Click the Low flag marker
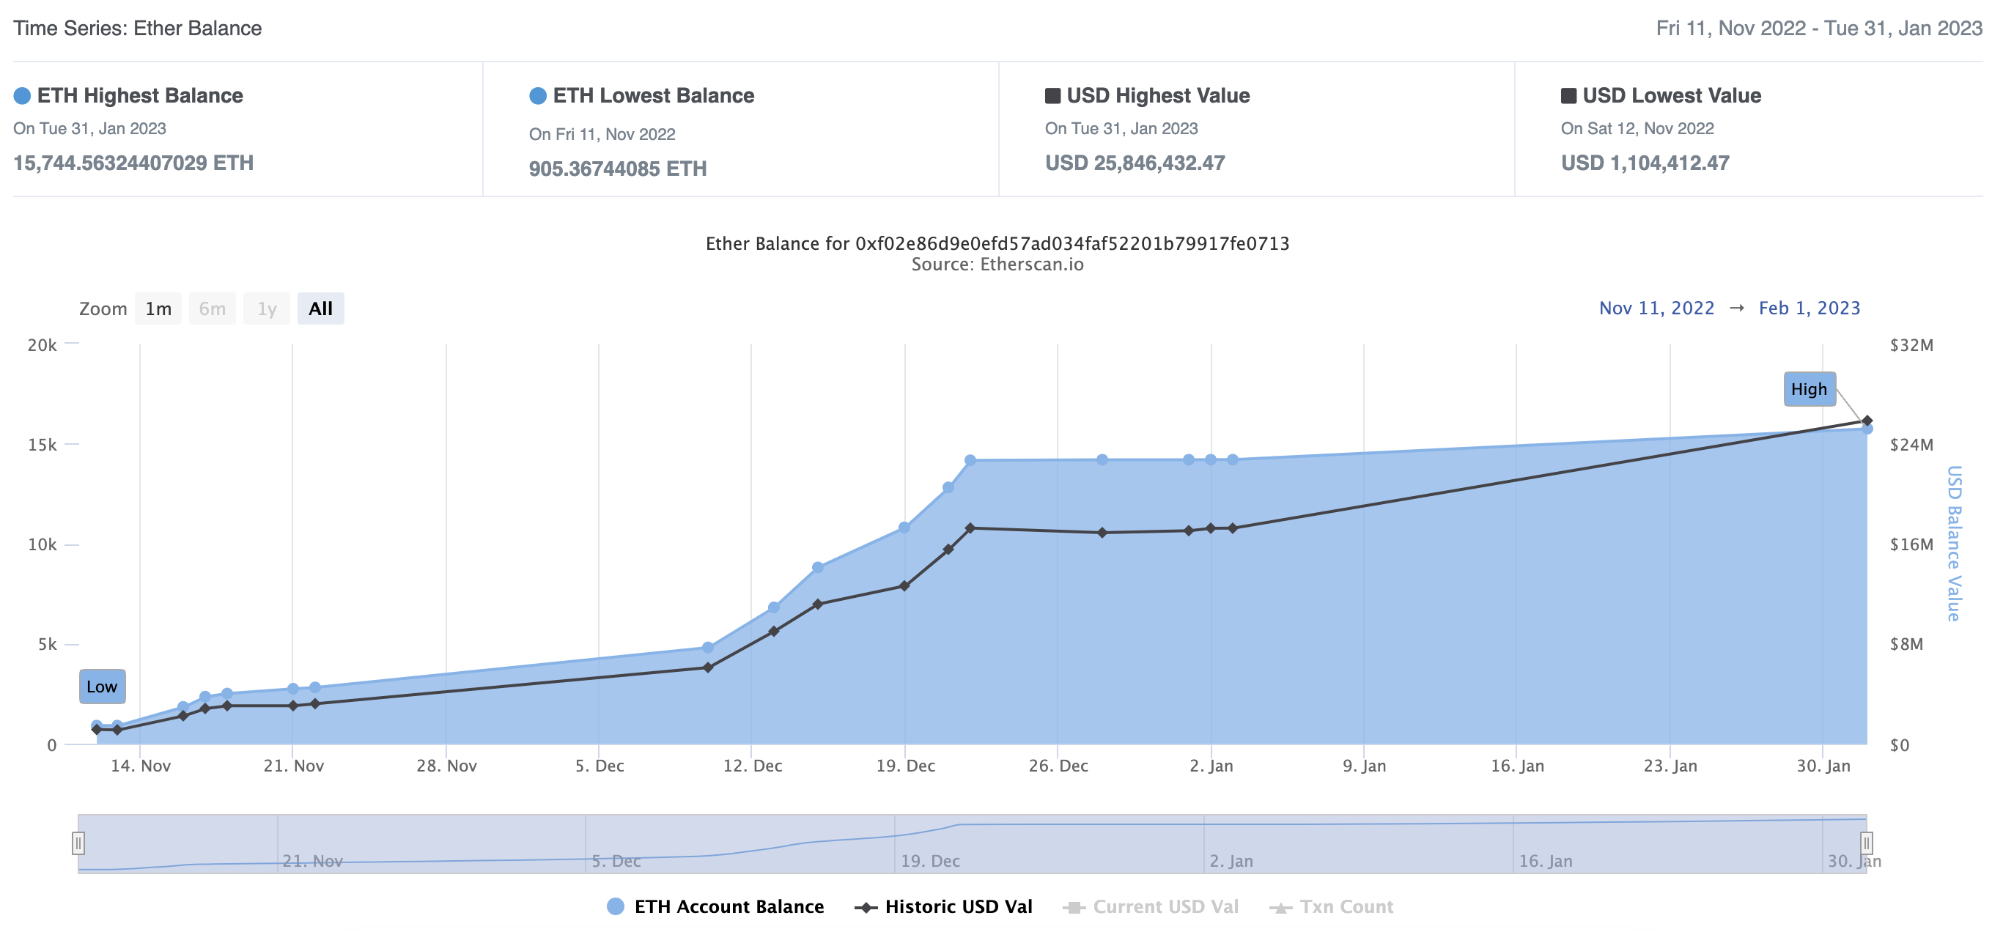1992x932 pixels. point(102,687)
